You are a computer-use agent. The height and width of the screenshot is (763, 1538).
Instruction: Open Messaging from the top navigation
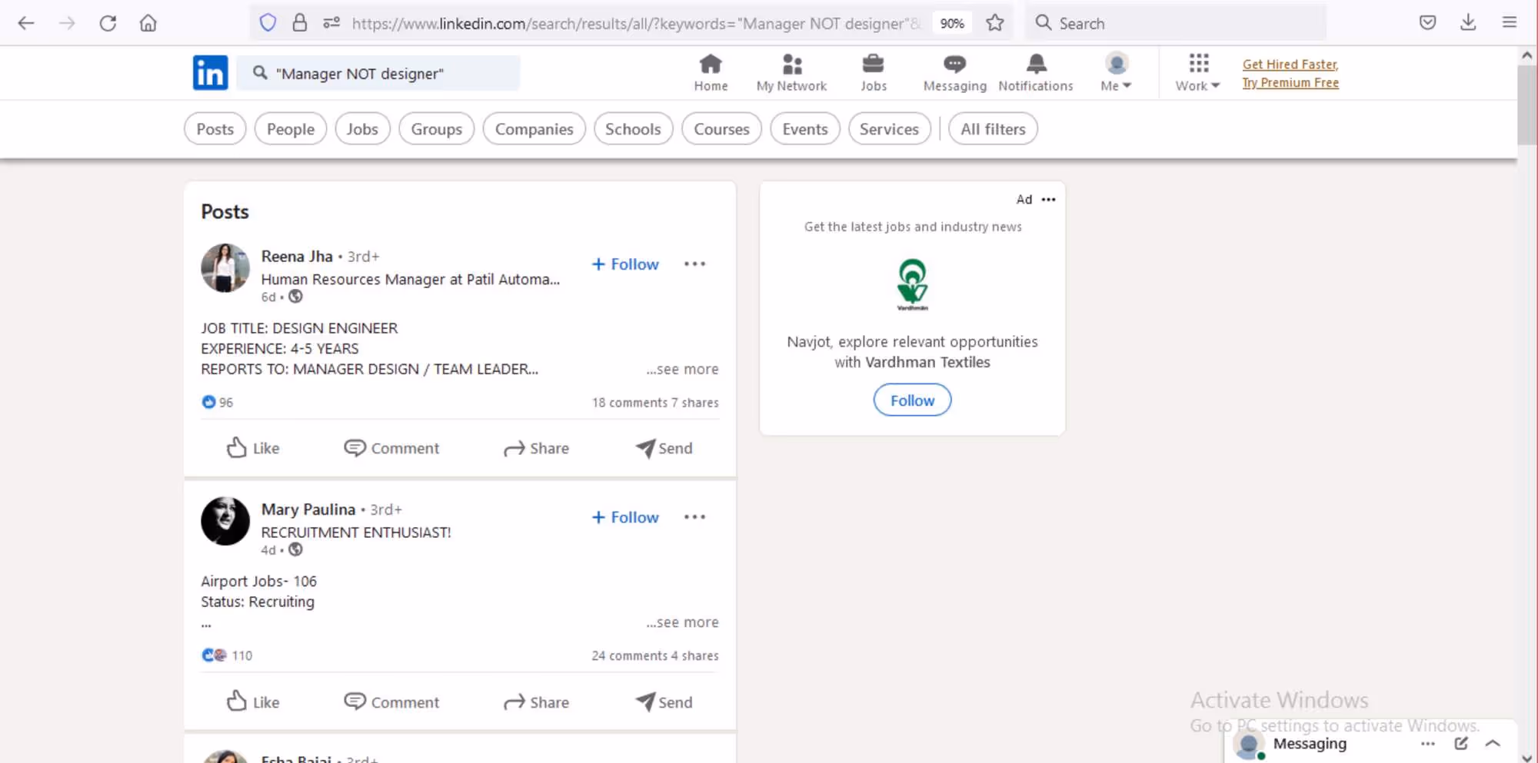(x=954, y=72)
